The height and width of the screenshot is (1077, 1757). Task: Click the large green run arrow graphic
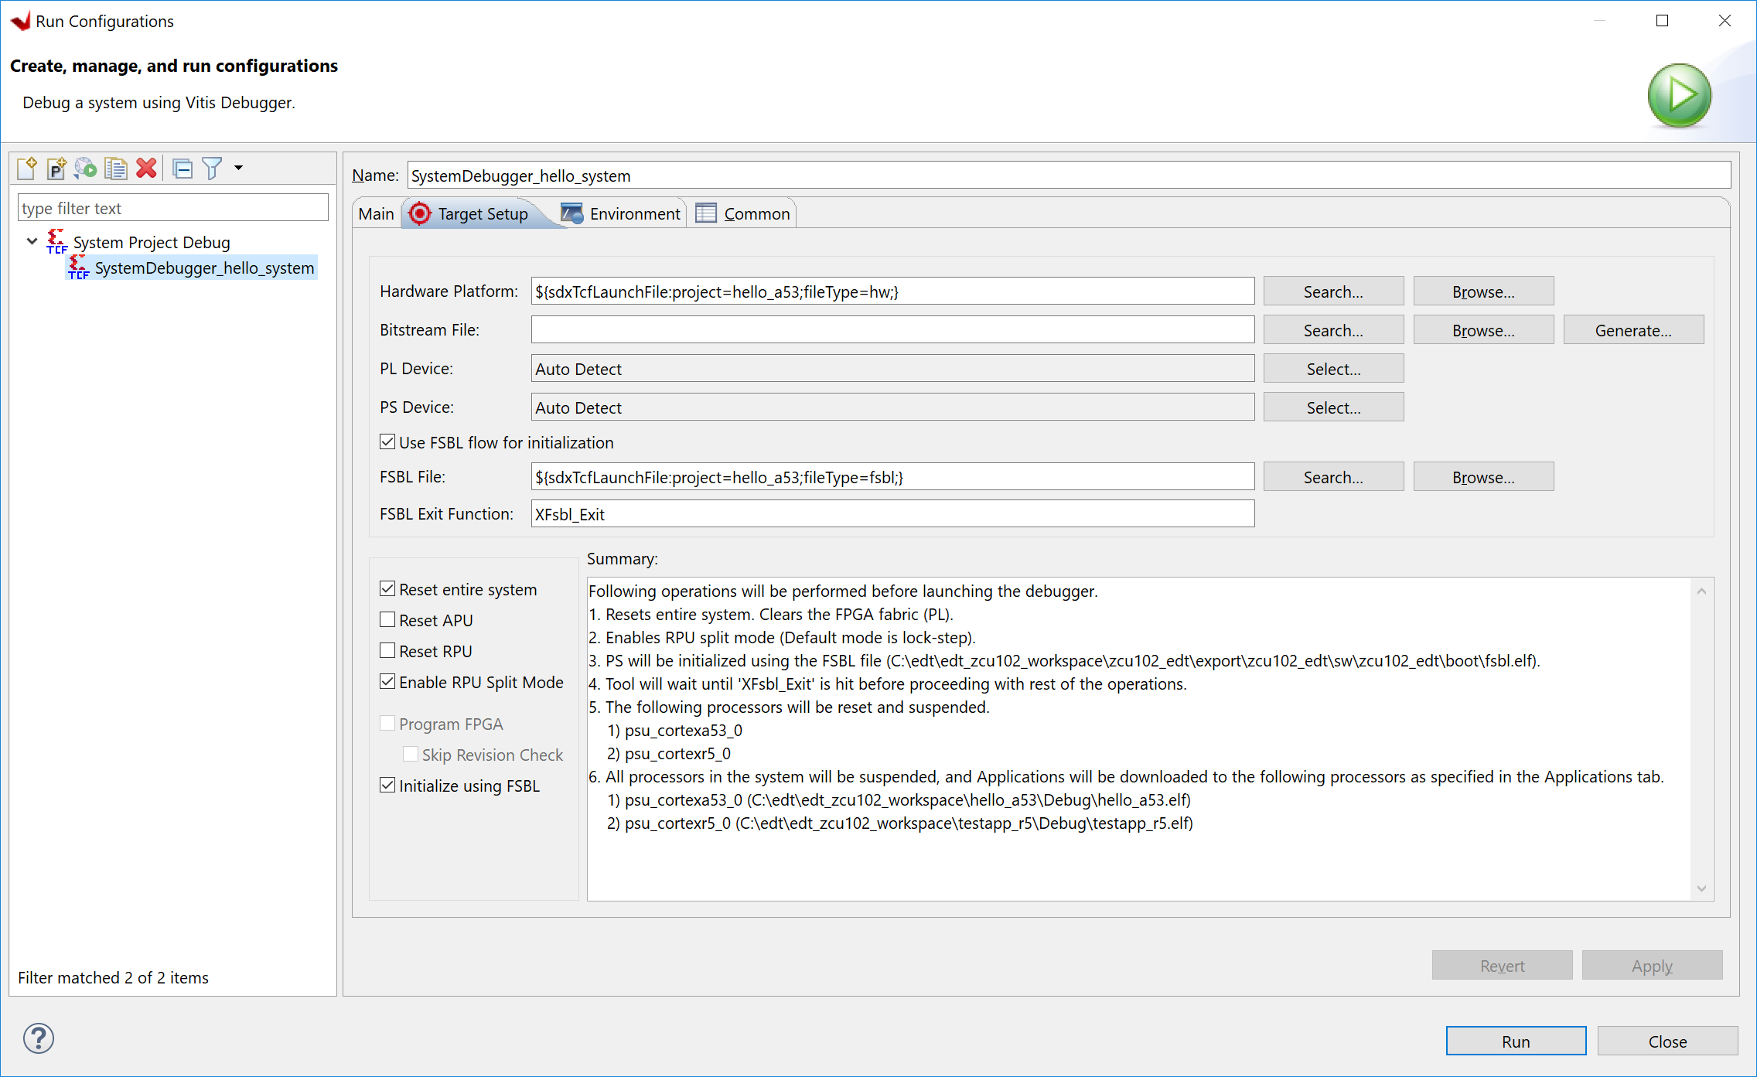[1679, 95]
